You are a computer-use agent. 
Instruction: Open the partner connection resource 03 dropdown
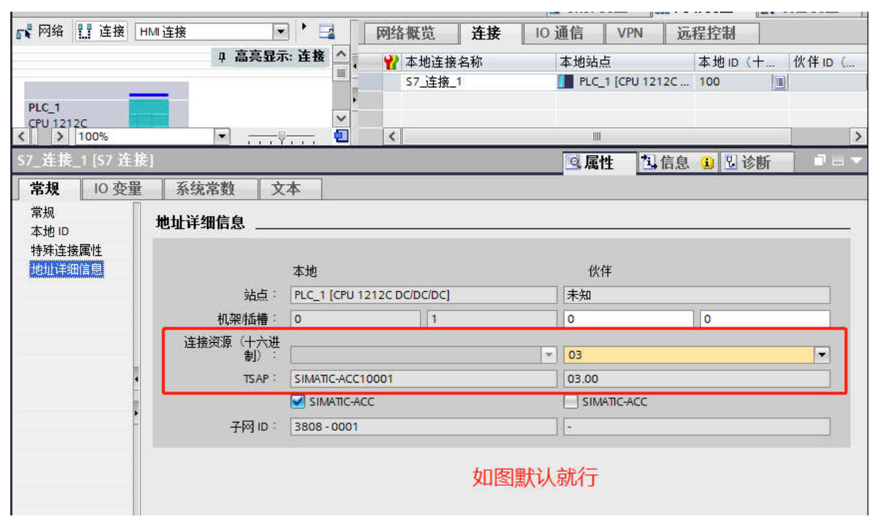[x=822, y=355]
